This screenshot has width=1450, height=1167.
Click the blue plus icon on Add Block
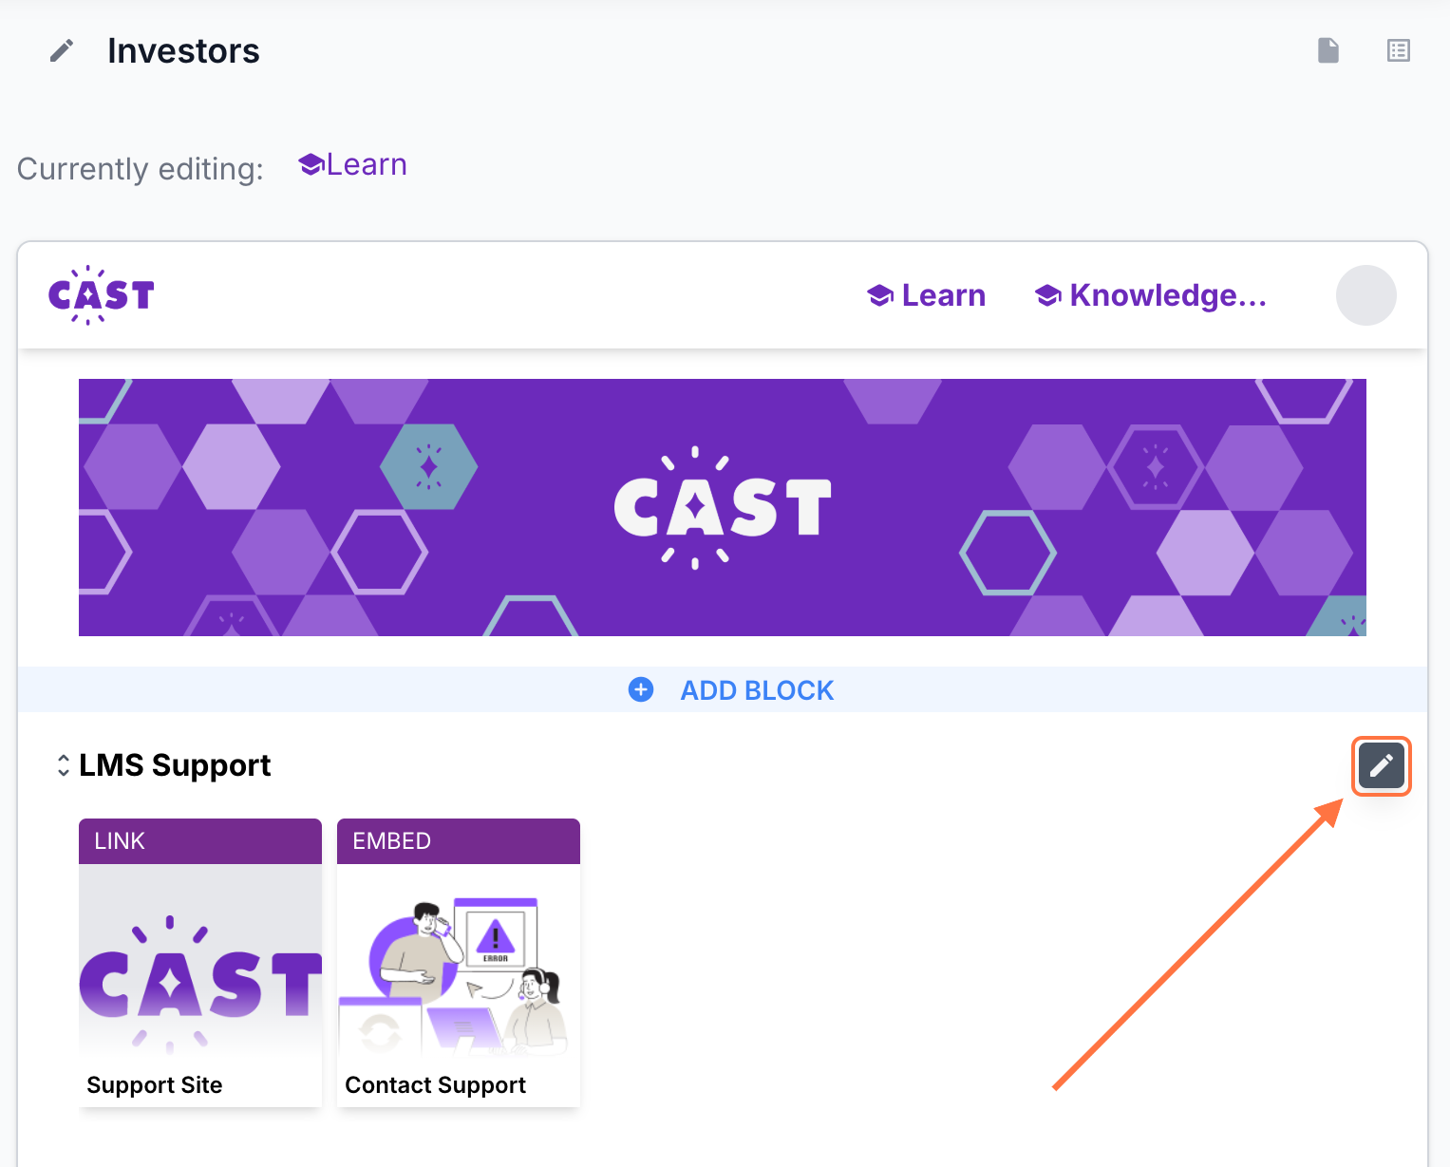(x=641, y=689)
